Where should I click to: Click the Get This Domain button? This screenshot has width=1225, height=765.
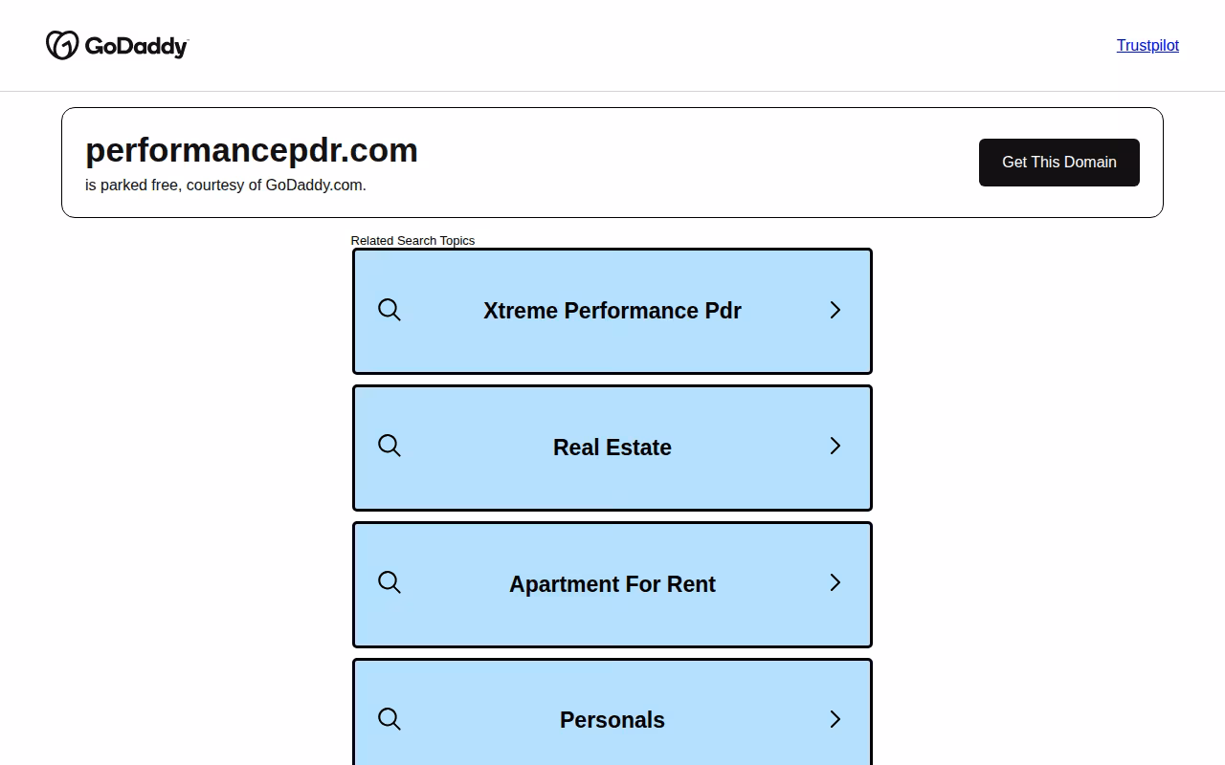pos(1059,163)
